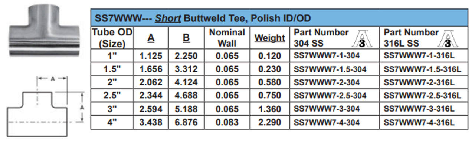Click part number SS7WWW7-1-304
The height and width of the screenshot is (143, 475).
pos(327,56)
